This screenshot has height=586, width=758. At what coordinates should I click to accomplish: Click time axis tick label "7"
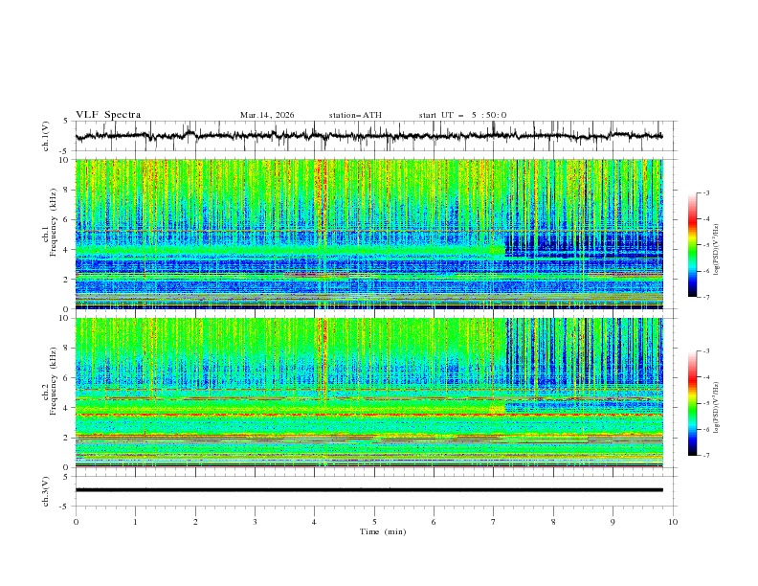pyautogui.click(x=494, y=522)
